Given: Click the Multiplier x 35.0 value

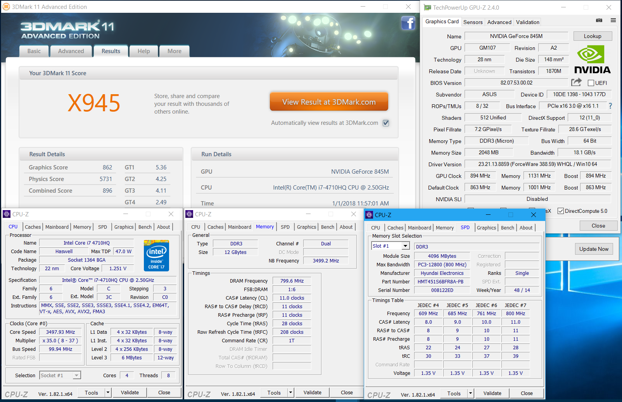Looking at the screenshot, I should [x=60, y=341].
